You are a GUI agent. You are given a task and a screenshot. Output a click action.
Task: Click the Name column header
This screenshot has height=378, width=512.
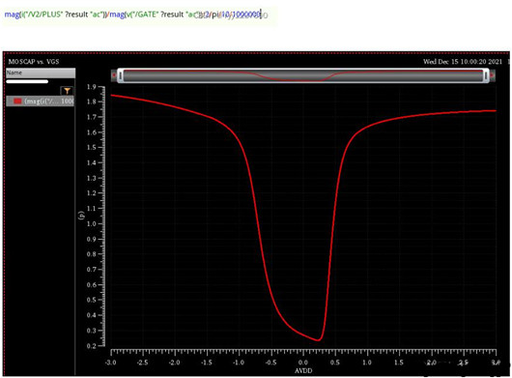41,73
